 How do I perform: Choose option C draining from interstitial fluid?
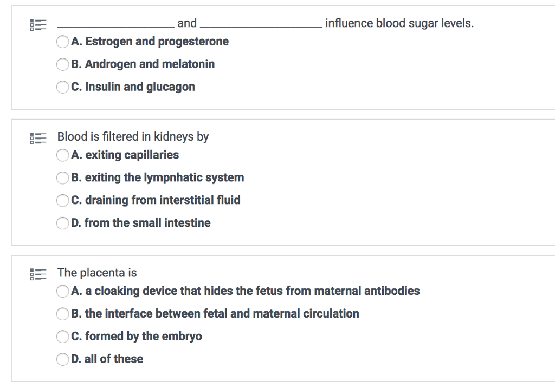pos(62,200)
